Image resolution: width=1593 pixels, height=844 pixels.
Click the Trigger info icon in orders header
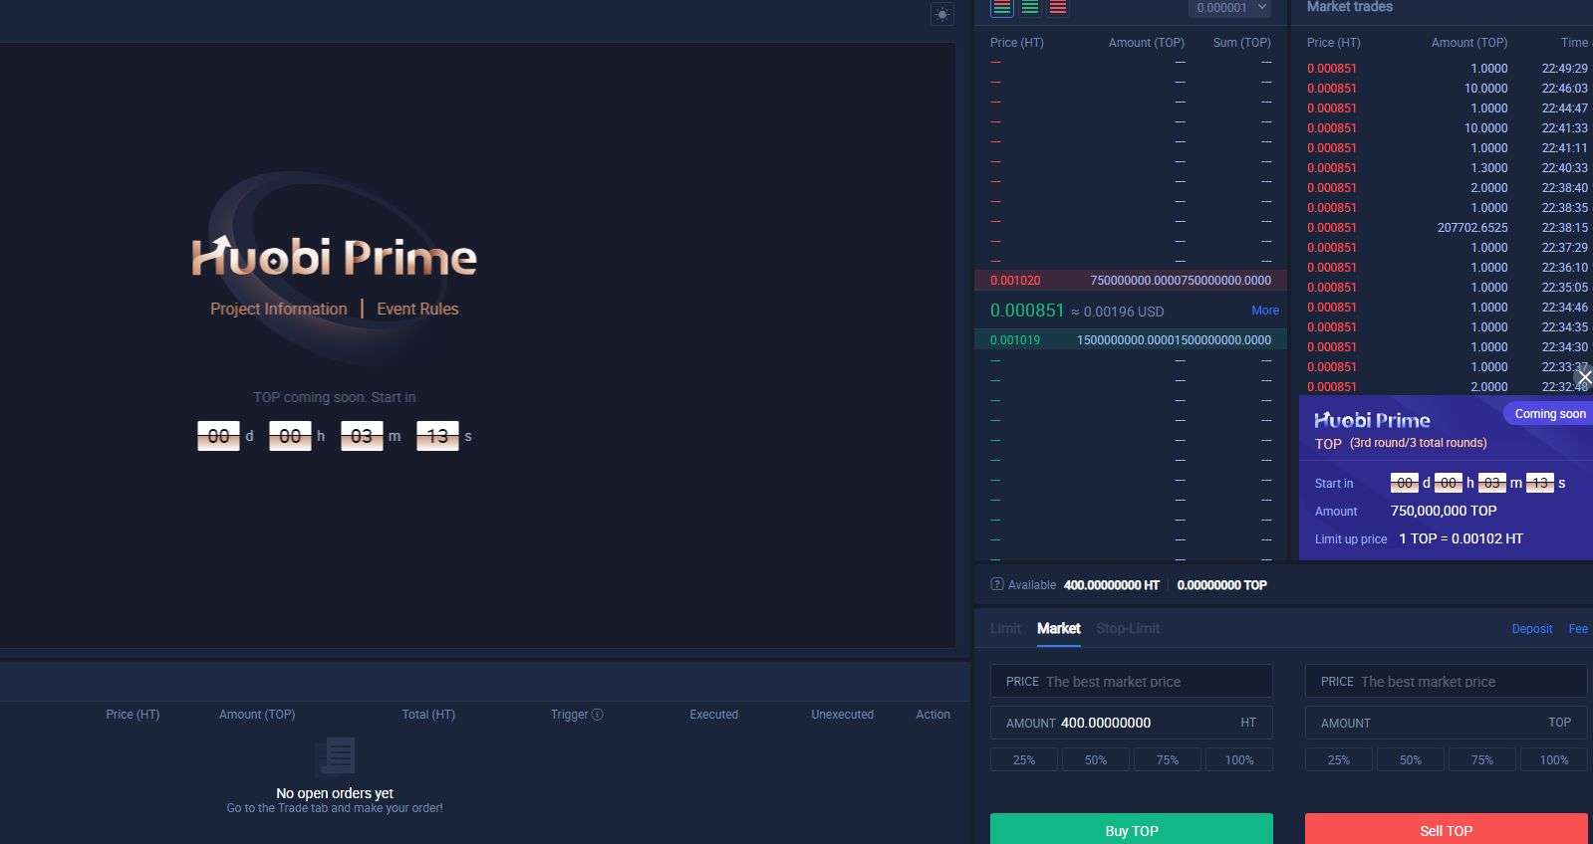pos(598,714)
